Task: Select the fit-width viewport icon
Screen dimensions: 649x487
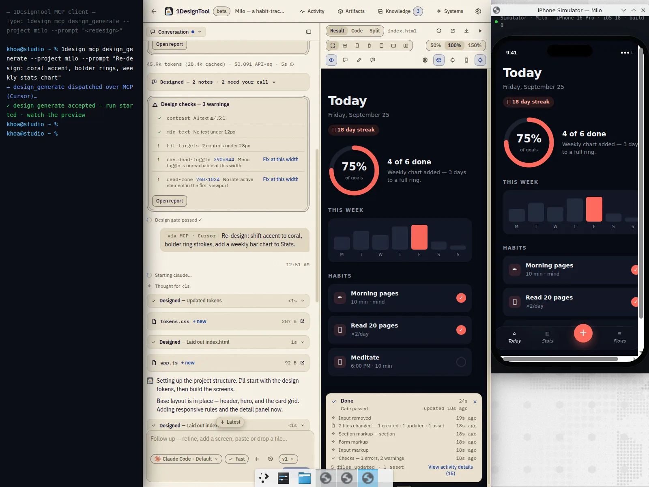Action: pyautogui.click(x=345, y=45)
